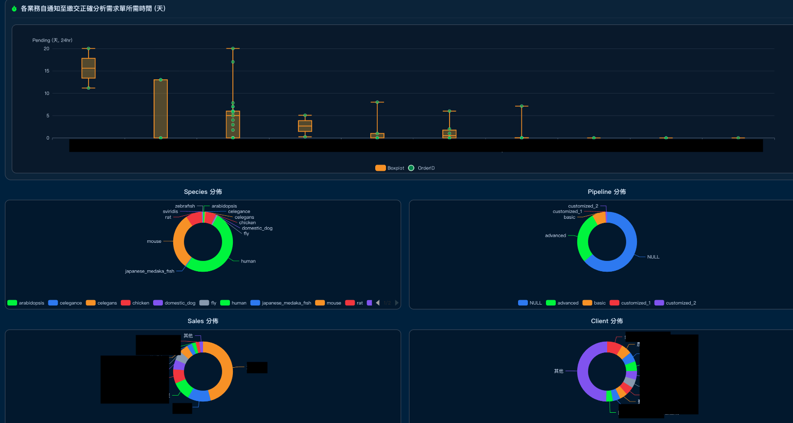Go to the previous Species legend page

[378, 303]
